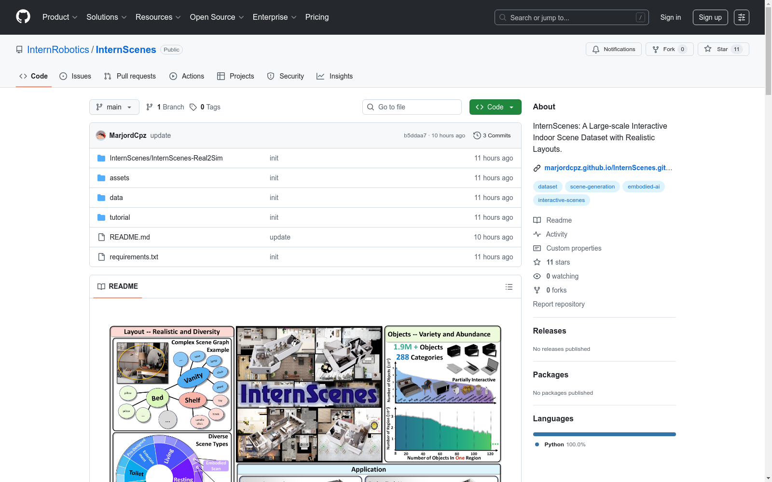Click the GitHub logo icon
772x482 pixels.
click(x=23, y=17)
